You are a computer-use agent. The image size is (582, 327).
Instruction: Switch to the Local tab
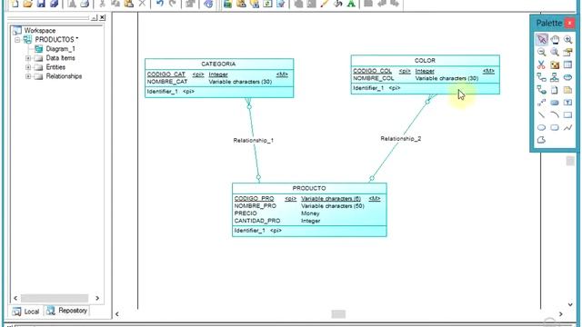(26, 311)
